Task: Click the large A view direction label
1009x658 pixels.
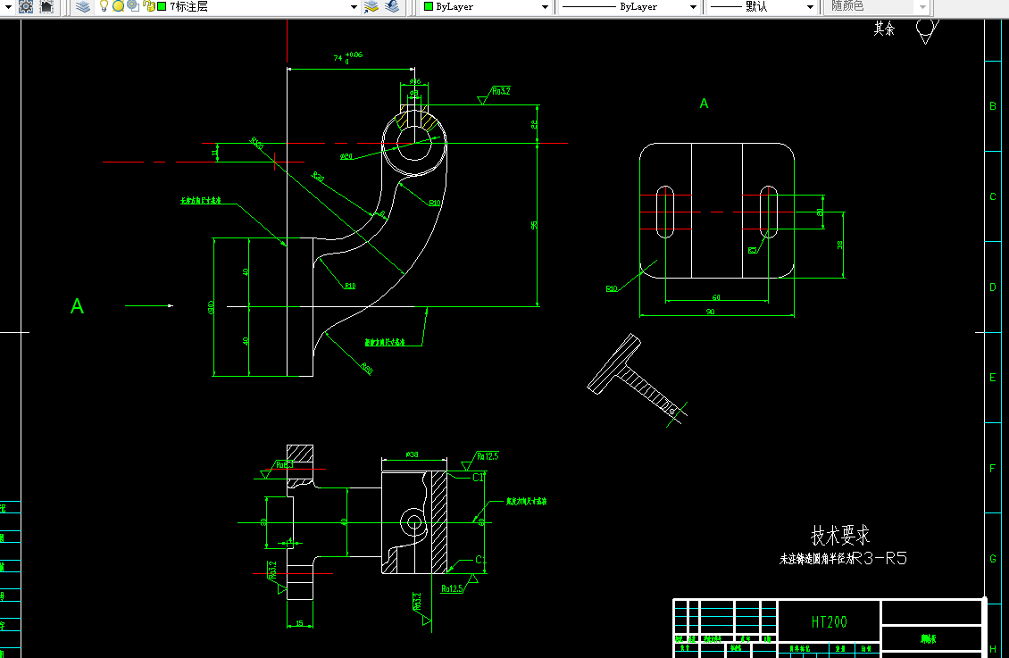Action: [77, 306]
